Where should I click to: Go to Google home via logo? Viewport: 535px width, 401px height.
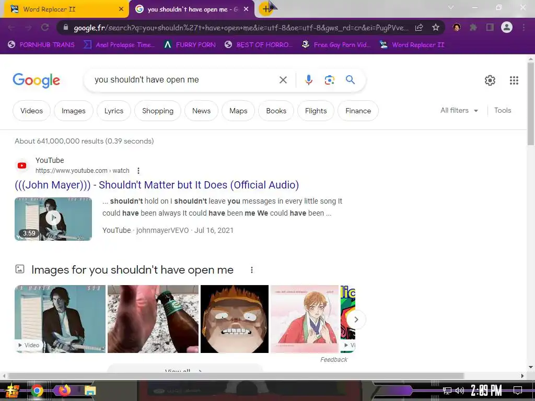36,80
